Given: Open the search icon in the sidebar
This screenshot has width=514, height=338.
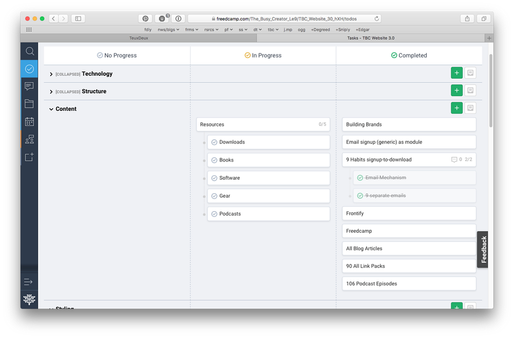Looking at the screenshot, I should 29,51.
